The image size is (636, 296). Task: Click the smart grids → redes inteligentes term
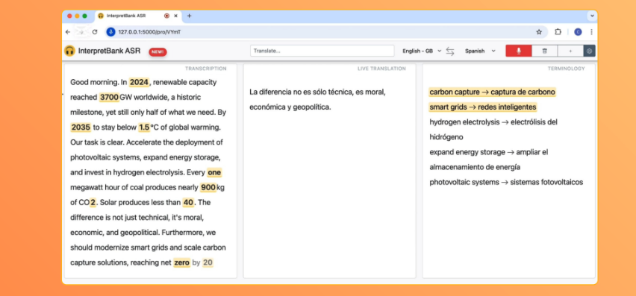(483, 107)
